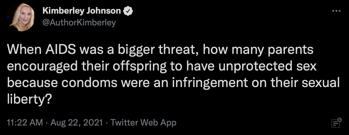The width and height of the screenshot is (349, 135).
Task: Open the @AuthorKimberley handle link
Action: 79,23
